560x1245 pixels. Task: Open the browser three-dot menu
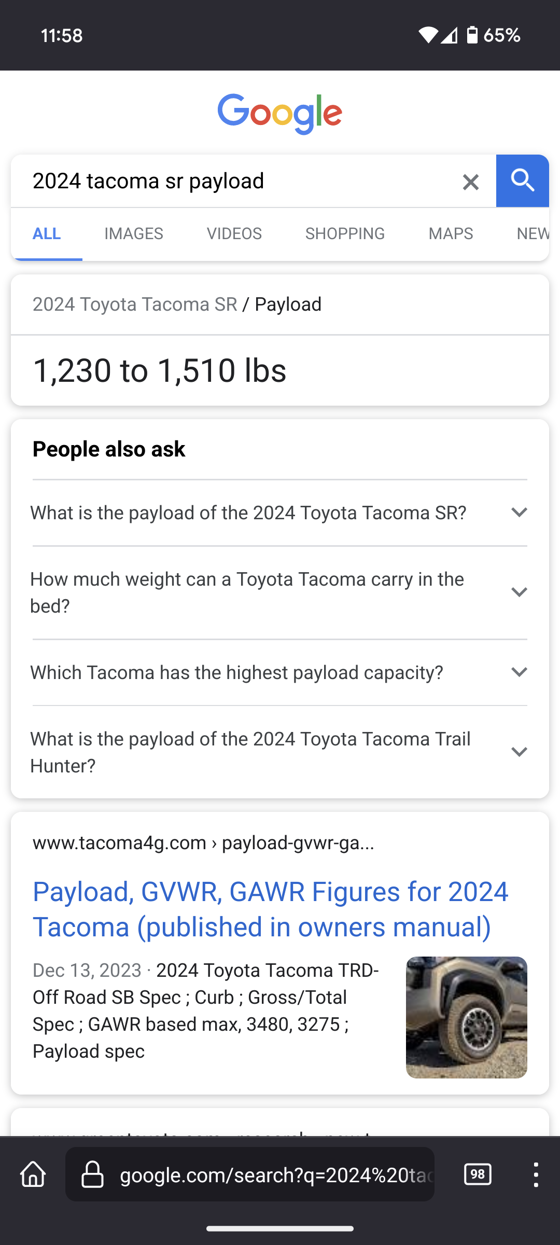click(536, 1174)
